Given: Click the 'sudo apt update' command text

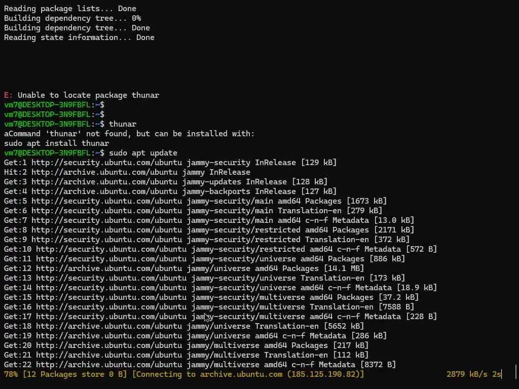Looking at the screenshot, I should (x=143, y=153).
